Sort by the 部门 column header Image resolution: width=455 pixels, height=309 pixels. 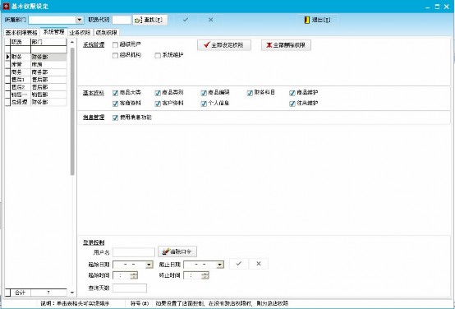pyautogui.click(x=48, y=42)
